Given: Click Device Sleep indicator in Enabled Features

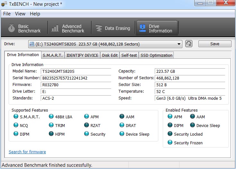Looking at the screenshot, I should pyautogui.click(x=193, y=125).
